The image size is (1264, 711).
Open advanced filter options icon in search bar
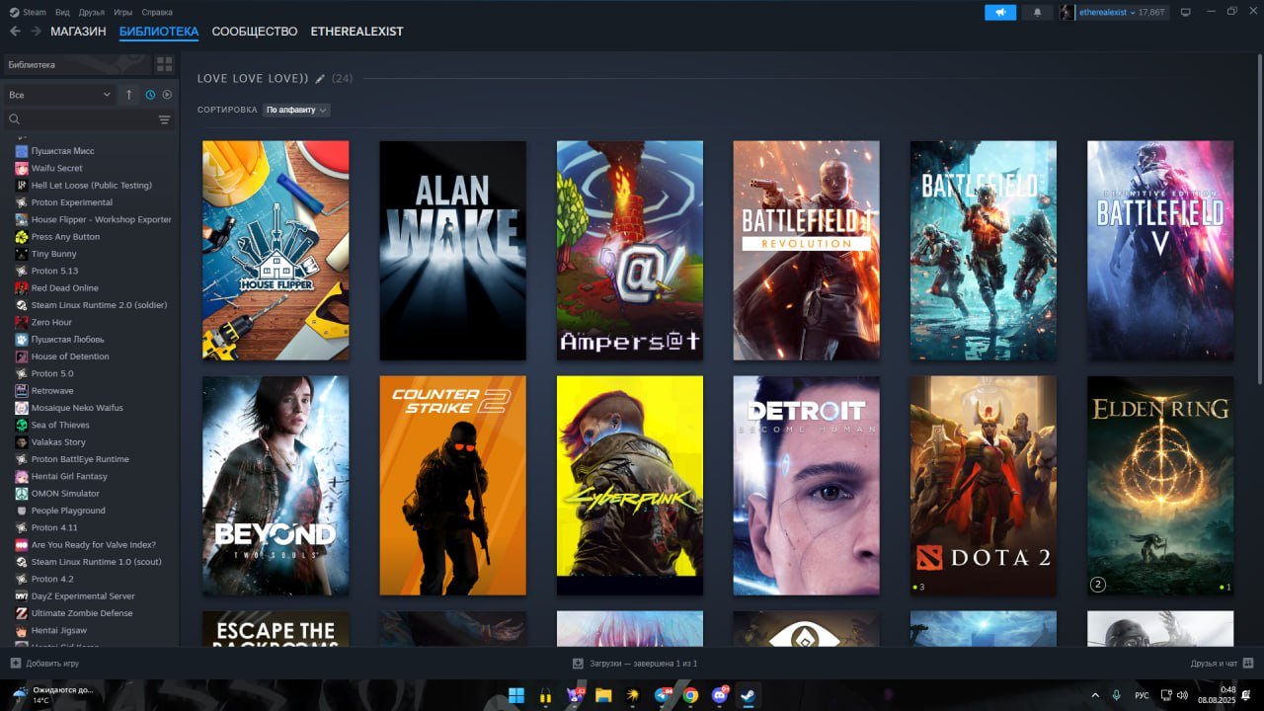(x=165, y=119)
